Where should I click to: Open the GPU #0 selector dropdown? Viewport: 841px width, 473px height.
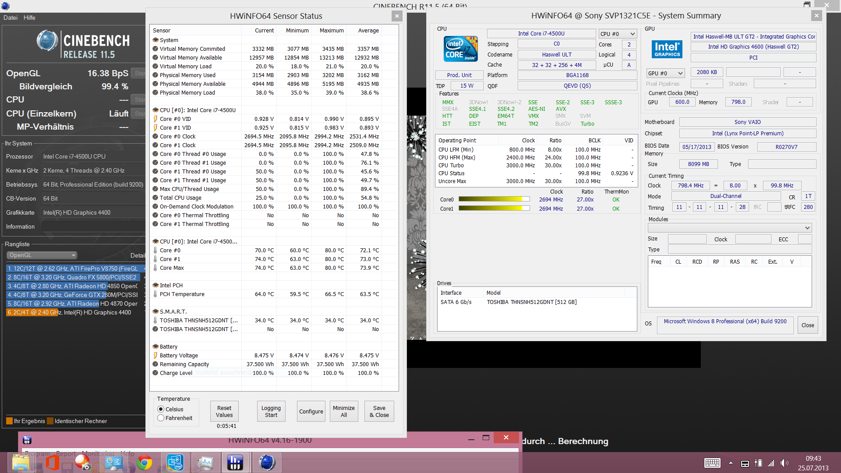665,73
